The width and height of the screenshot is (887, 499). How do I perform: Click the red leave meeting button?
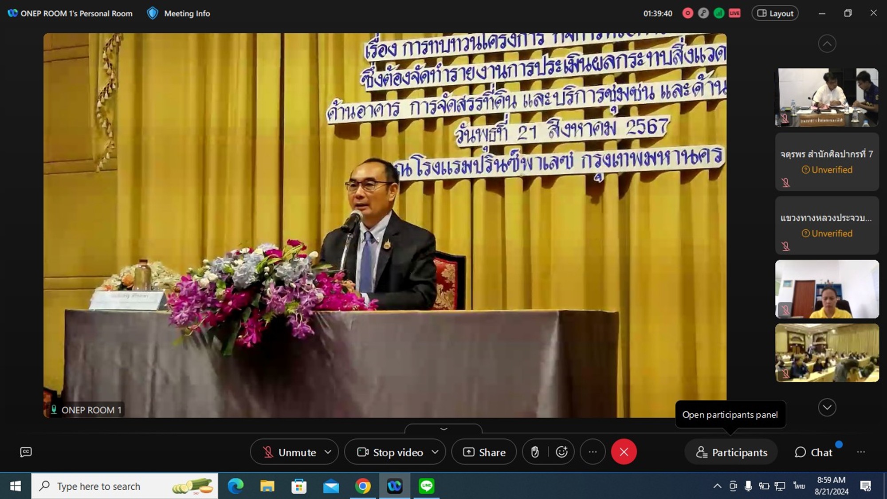click(x=624, y=452)
